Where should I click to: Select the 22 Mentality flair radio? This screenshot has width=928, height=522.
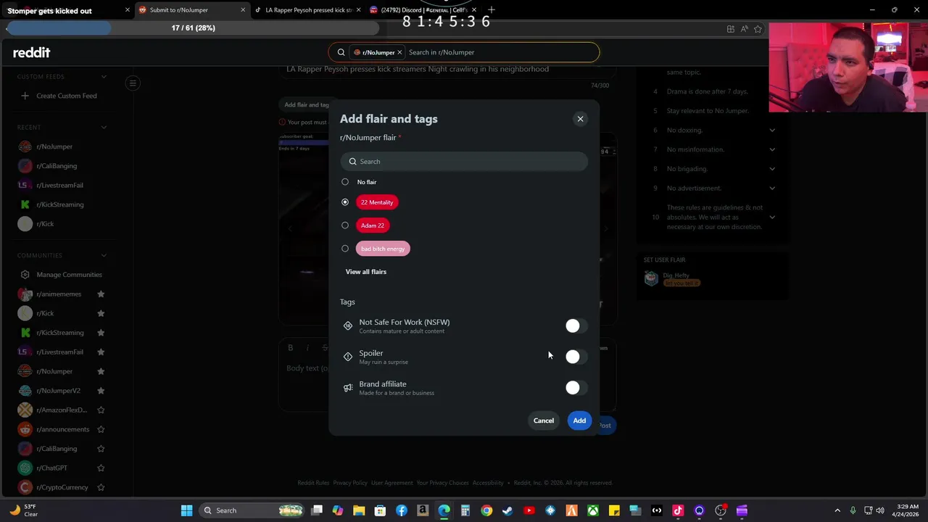[x=345, y=202]
